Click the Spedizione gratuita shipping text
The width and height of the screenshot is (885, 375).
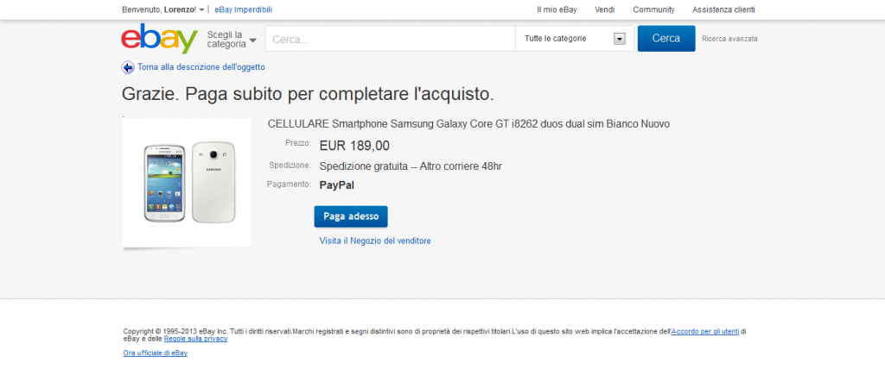click(x=411, y=166)
